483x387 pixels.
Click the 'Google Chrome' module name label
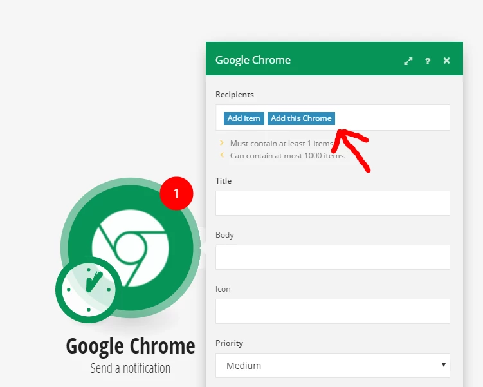click(131, 346)
